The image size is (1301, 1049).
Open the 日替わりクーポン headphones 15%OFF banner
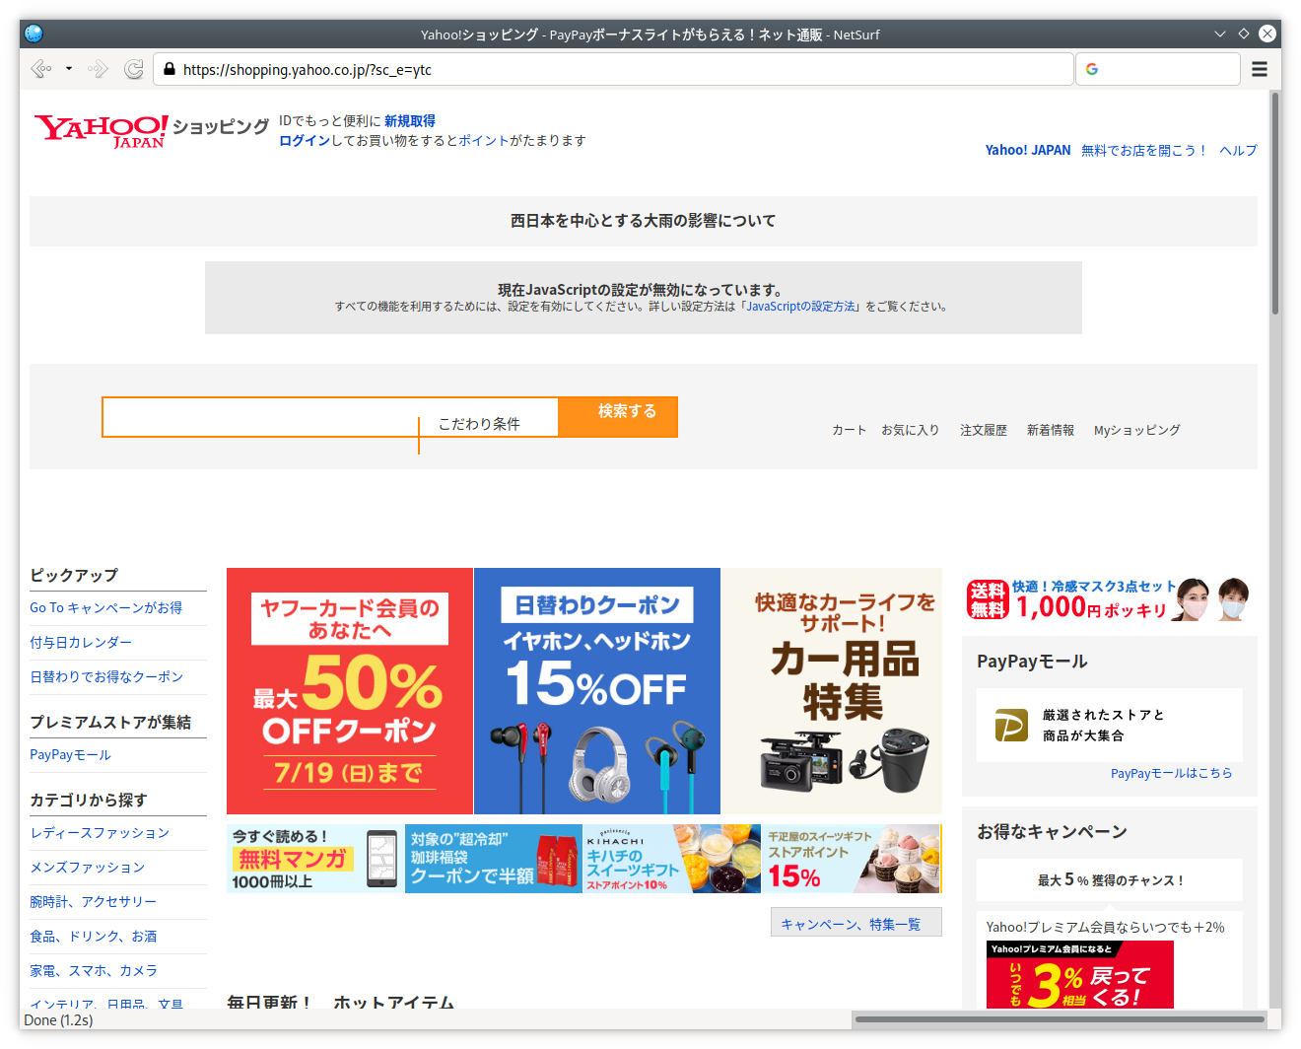(x=597, y=691)
